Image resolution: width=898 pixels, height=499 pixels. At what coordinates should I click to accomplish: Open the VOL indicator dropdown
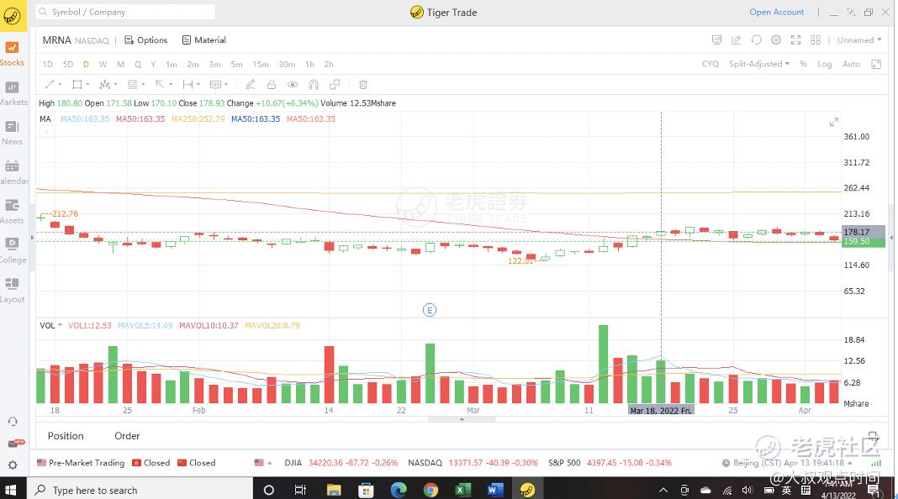61,325
